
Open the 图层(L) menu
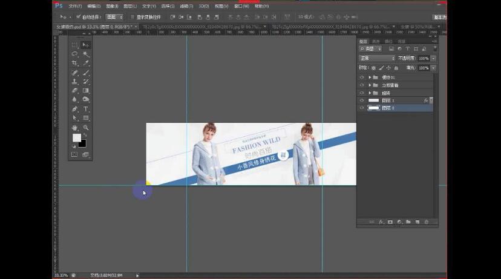tap(129, 5)
